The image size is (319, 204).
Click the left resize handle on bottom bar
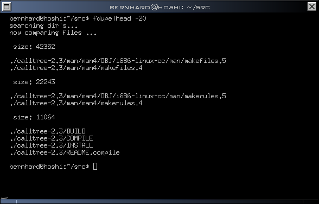click(9, 202)
